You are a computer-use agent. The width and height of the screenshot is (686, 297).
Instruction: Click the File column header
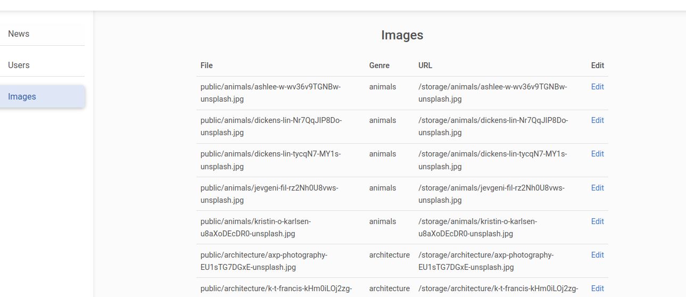(206, 65)
